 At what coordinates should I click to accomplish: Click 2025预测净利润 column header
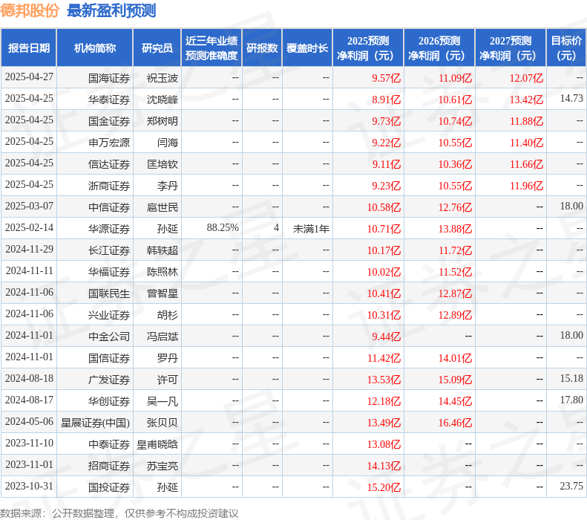click(368, 48)
